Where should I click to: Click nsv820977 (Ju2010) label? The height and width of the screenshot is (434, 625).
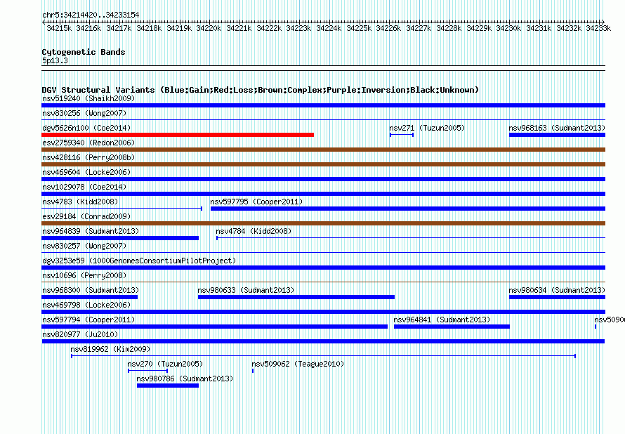80,334
